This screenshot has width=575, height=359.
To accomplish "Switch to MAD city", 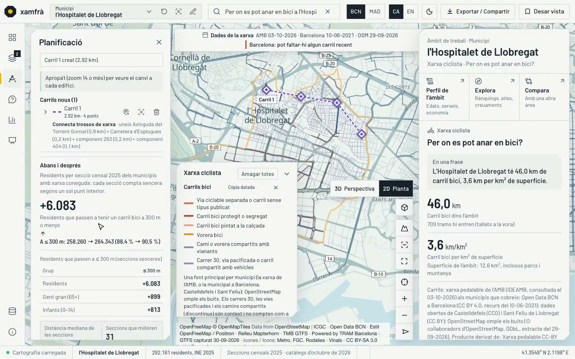I will 375,12.
